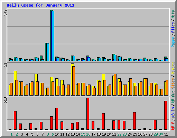Click the "513" axis maximum value

pos(5,100)
